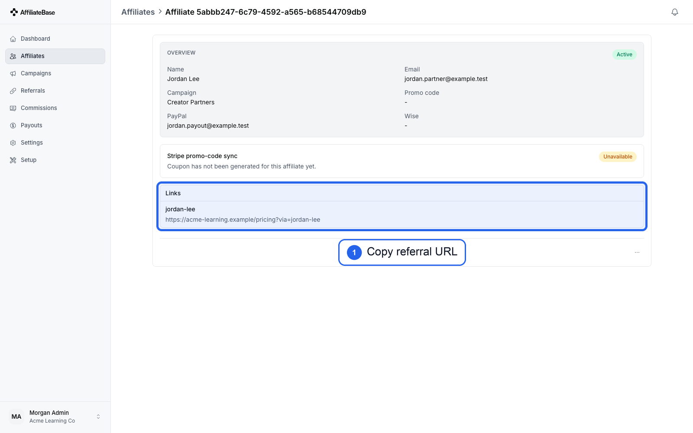This screenshot has height=433, width=693.
Task: Click the Creator Partners campaign value
Action: (191, 102)
